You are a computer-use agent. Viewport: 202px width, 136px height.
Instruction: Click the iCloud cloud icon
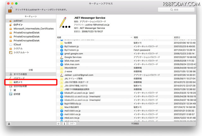click(11, 44)
